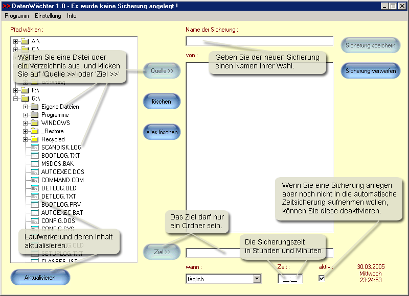Click the G:\ drive folder icon
Image resolution: width=409 pixels, height=296 pixels.
[x=25, y=98]
